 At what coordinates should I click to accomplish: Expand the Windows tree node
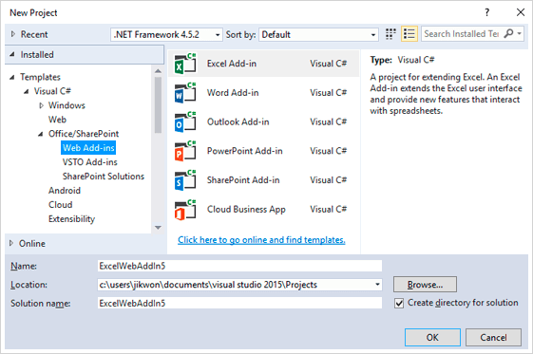[x=41, y=105]
